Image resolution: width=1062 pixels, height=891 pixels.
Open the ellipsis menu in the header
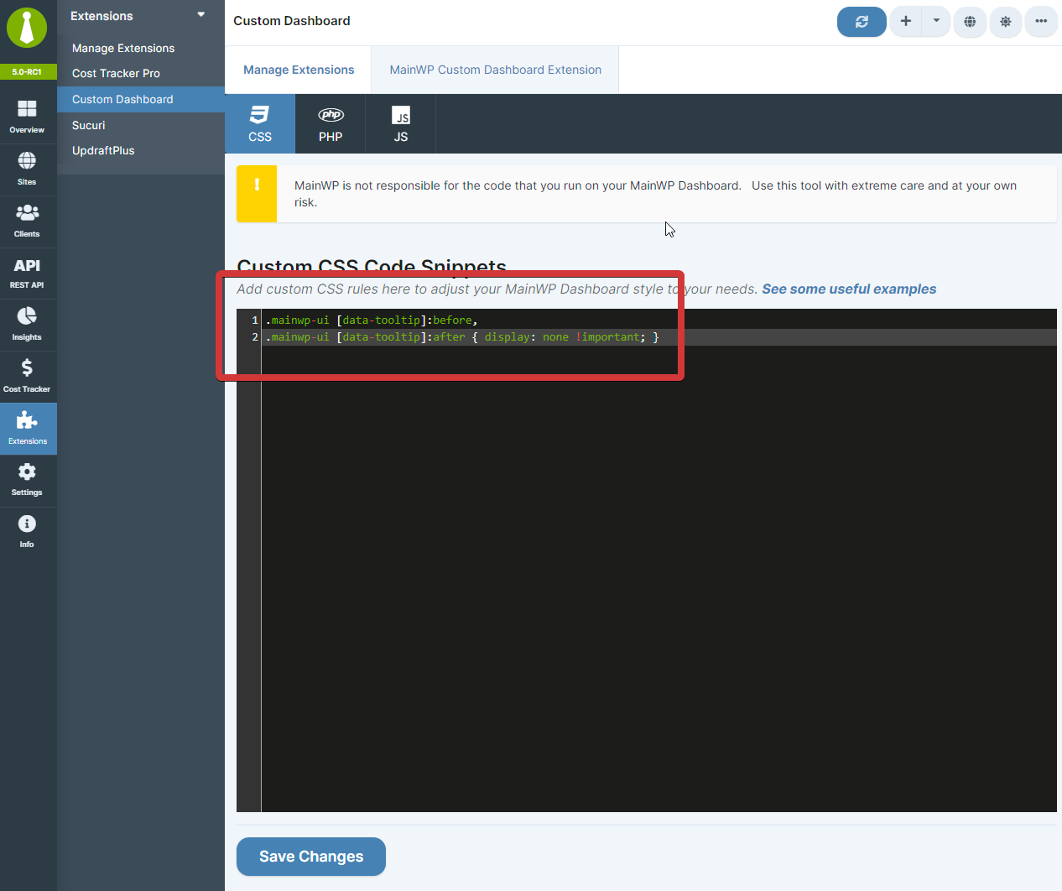(x=1041, y=22)
